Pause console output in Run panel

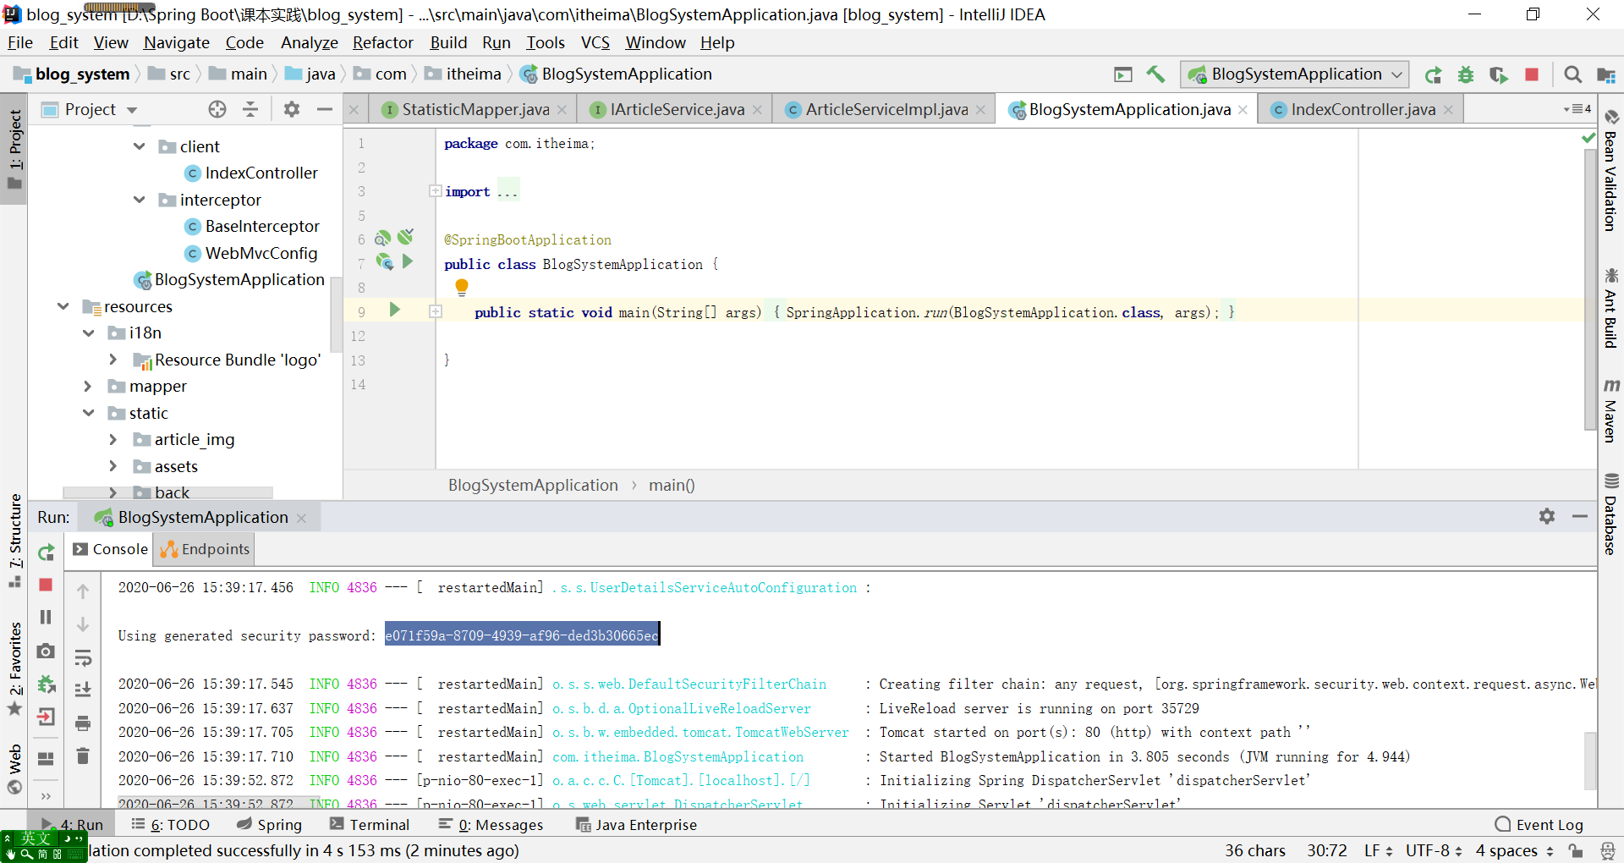click(x=46, y=618)
